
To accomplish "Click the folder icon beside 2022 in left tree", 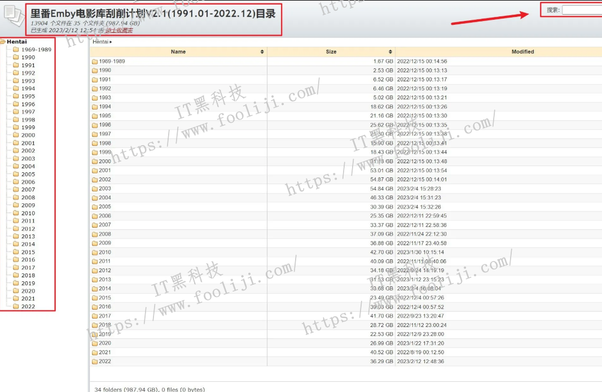I will 16,306.
